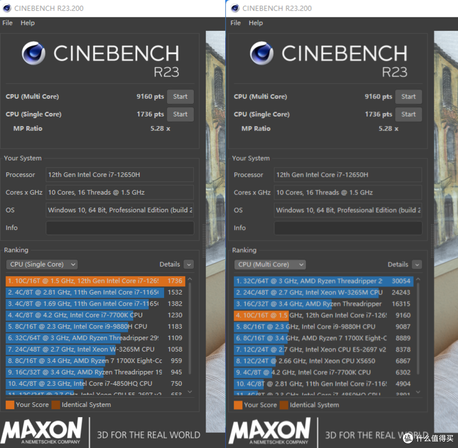
Task: Click the Cores x GHz field in right window
Action: pyautogui.click(x=348, y=193)
